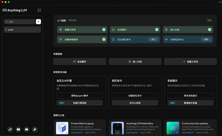This screenshot has width=222, height=136.
Task: Click the AnythingLLM logo
Action: 15,10
